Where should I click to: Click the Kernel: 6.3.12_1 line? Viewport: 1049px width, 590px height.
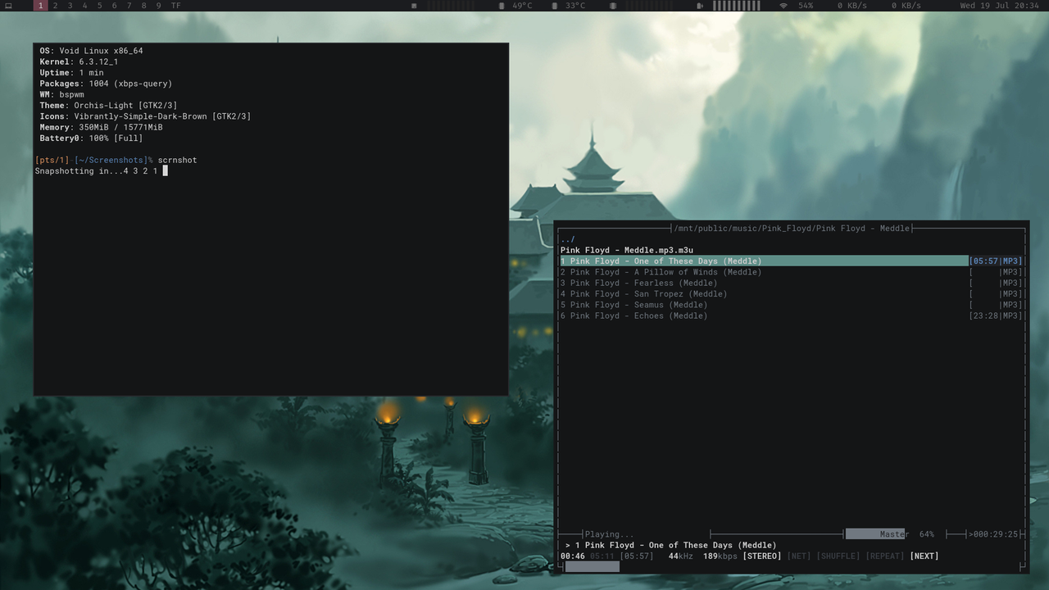[x=79, y=61]
